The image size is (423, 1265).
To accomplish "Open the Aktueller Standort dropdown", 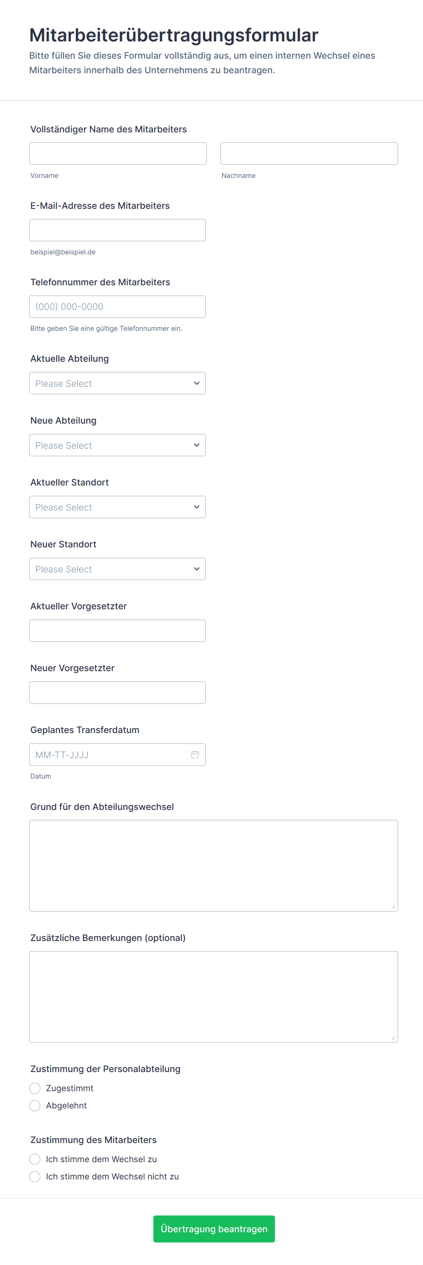I will point(117,507).
